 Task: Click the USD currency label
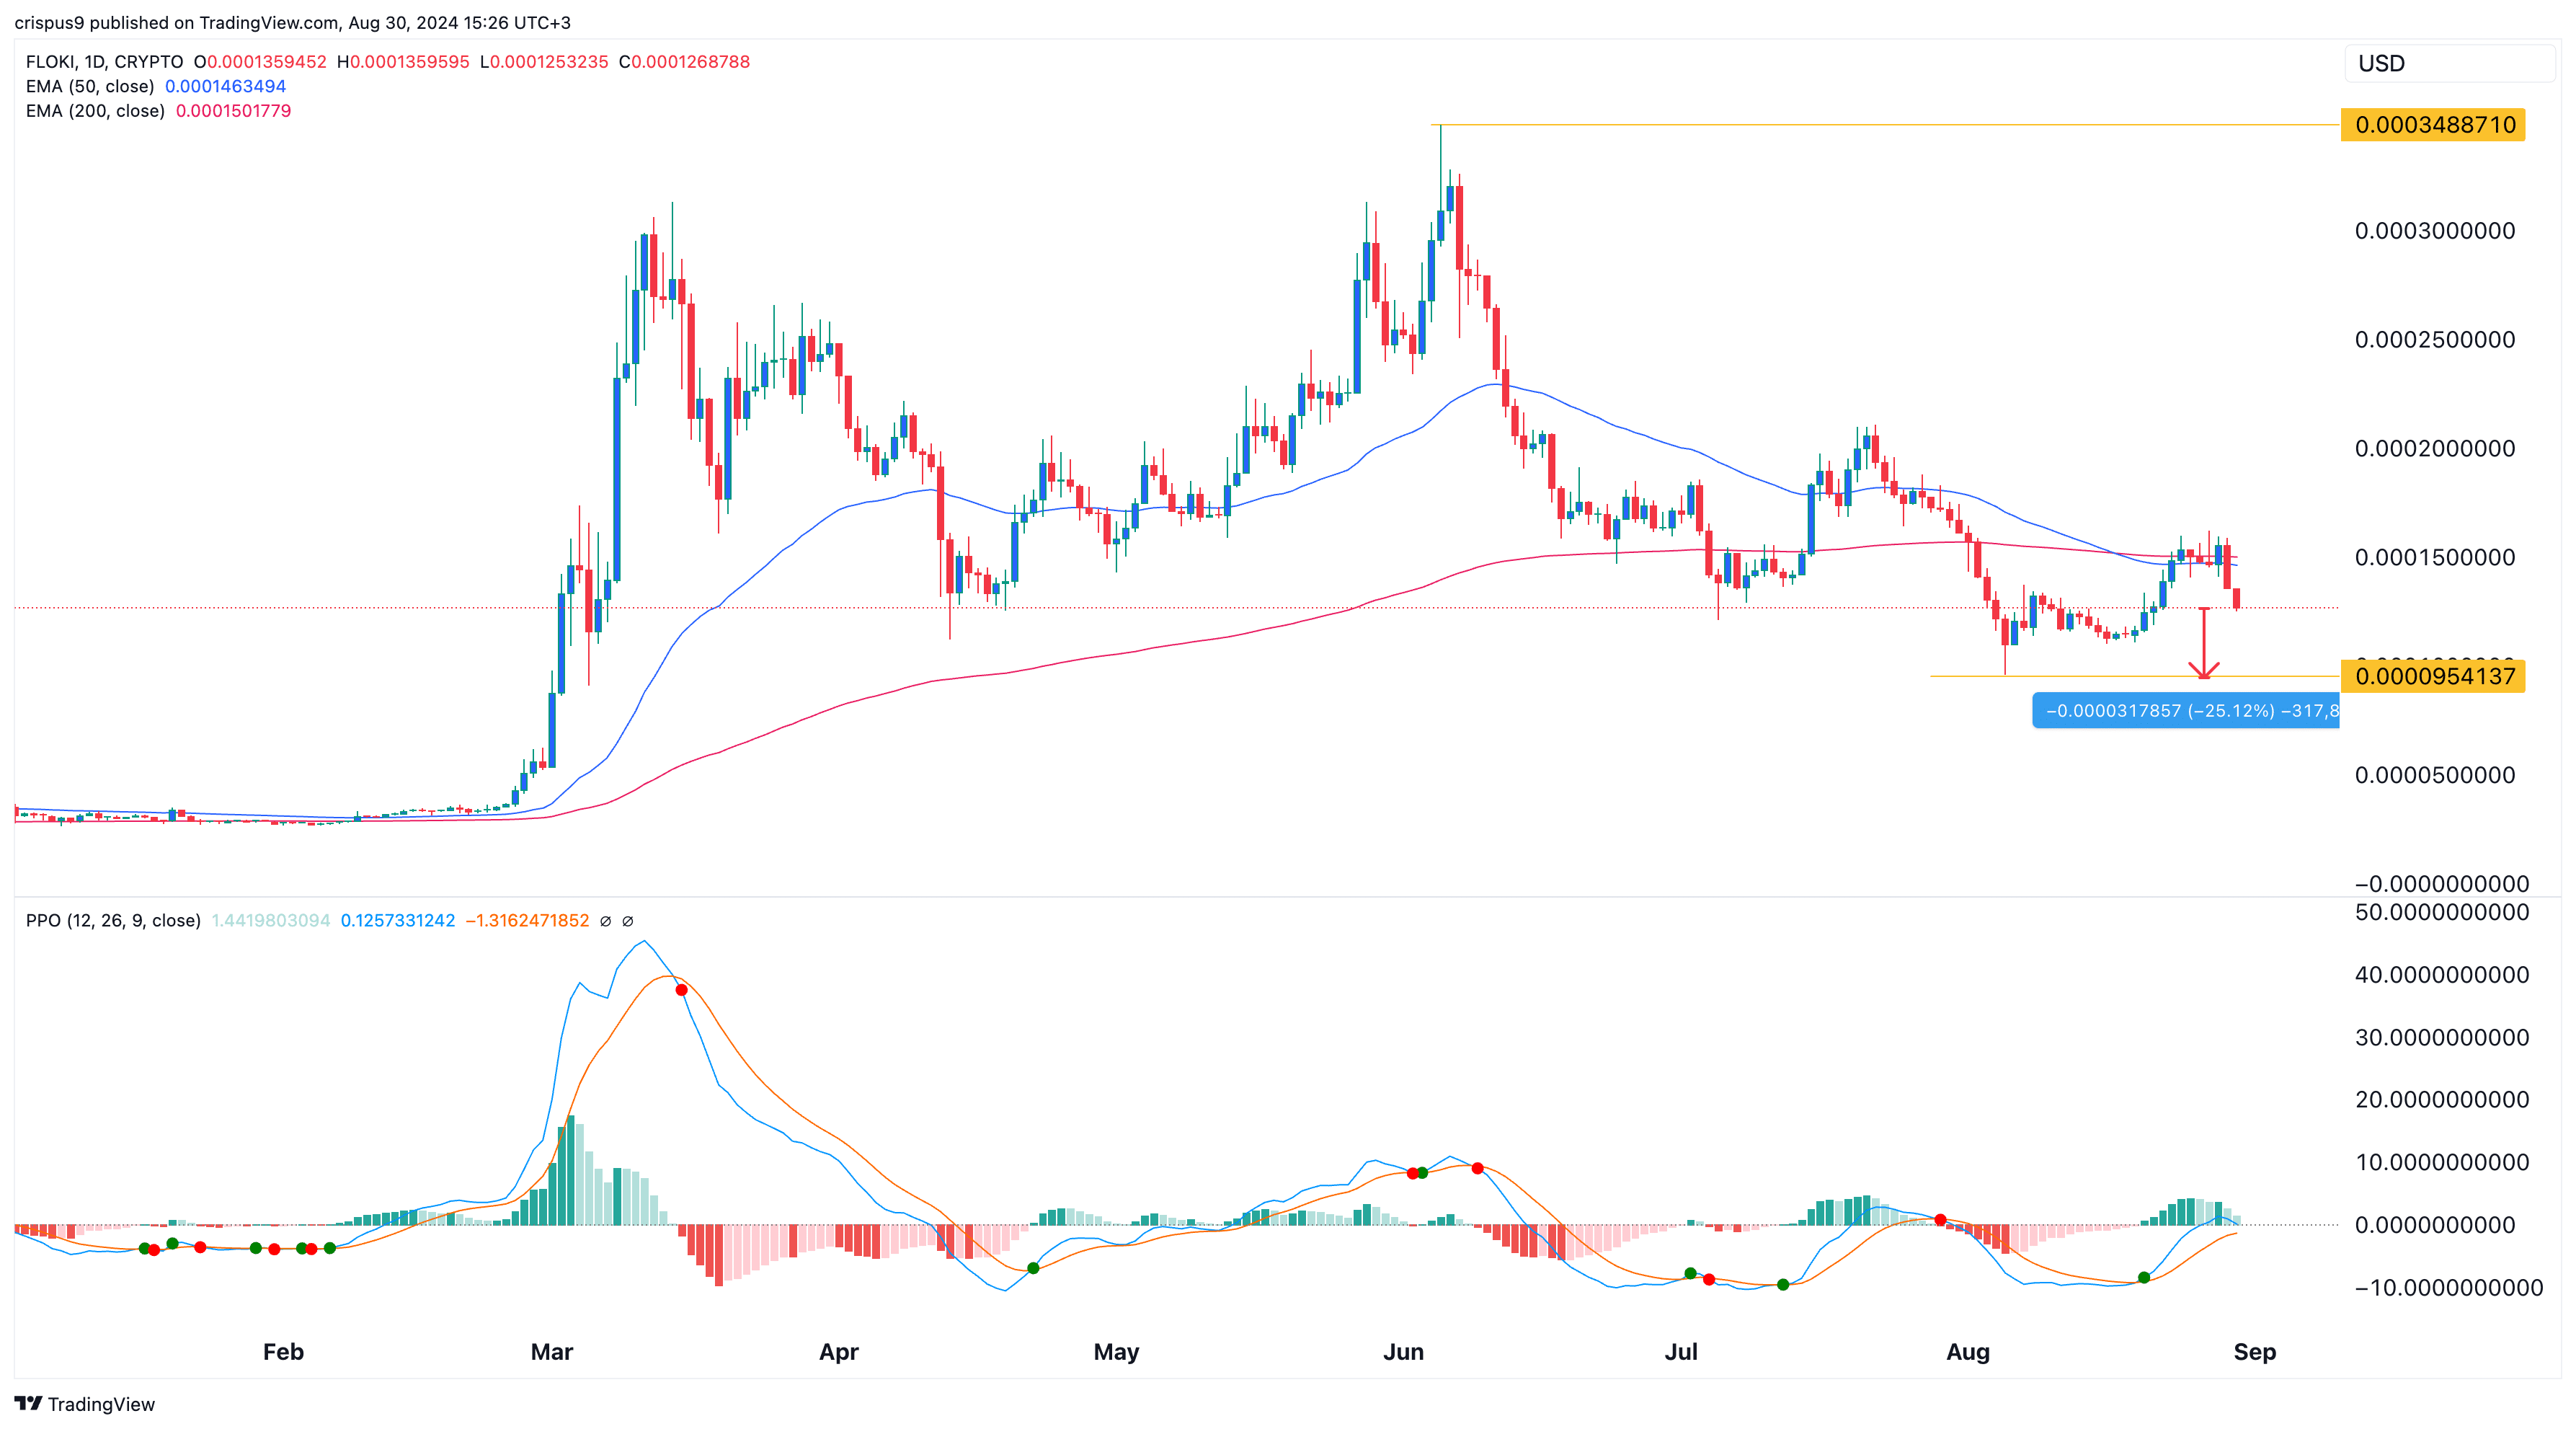pos(2381,64)
